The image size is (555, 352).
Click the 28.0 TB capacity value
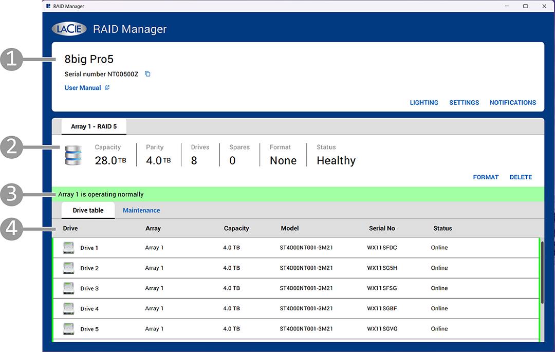[x=110, y=161]
